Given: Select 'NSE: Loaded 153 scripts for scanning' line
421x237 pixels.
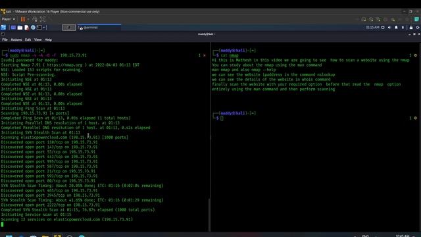Looking at the screenshot, I should (x=41, y=70).
